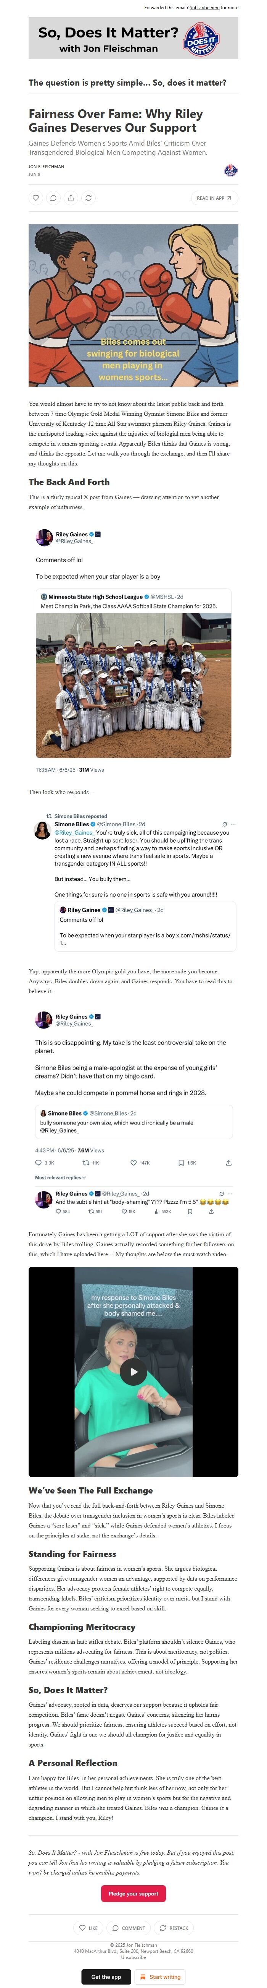The width and height of the screenshot is (267, 1988).
Task: Click the Does It Matter author avatar badge
Action: point(230,170)
